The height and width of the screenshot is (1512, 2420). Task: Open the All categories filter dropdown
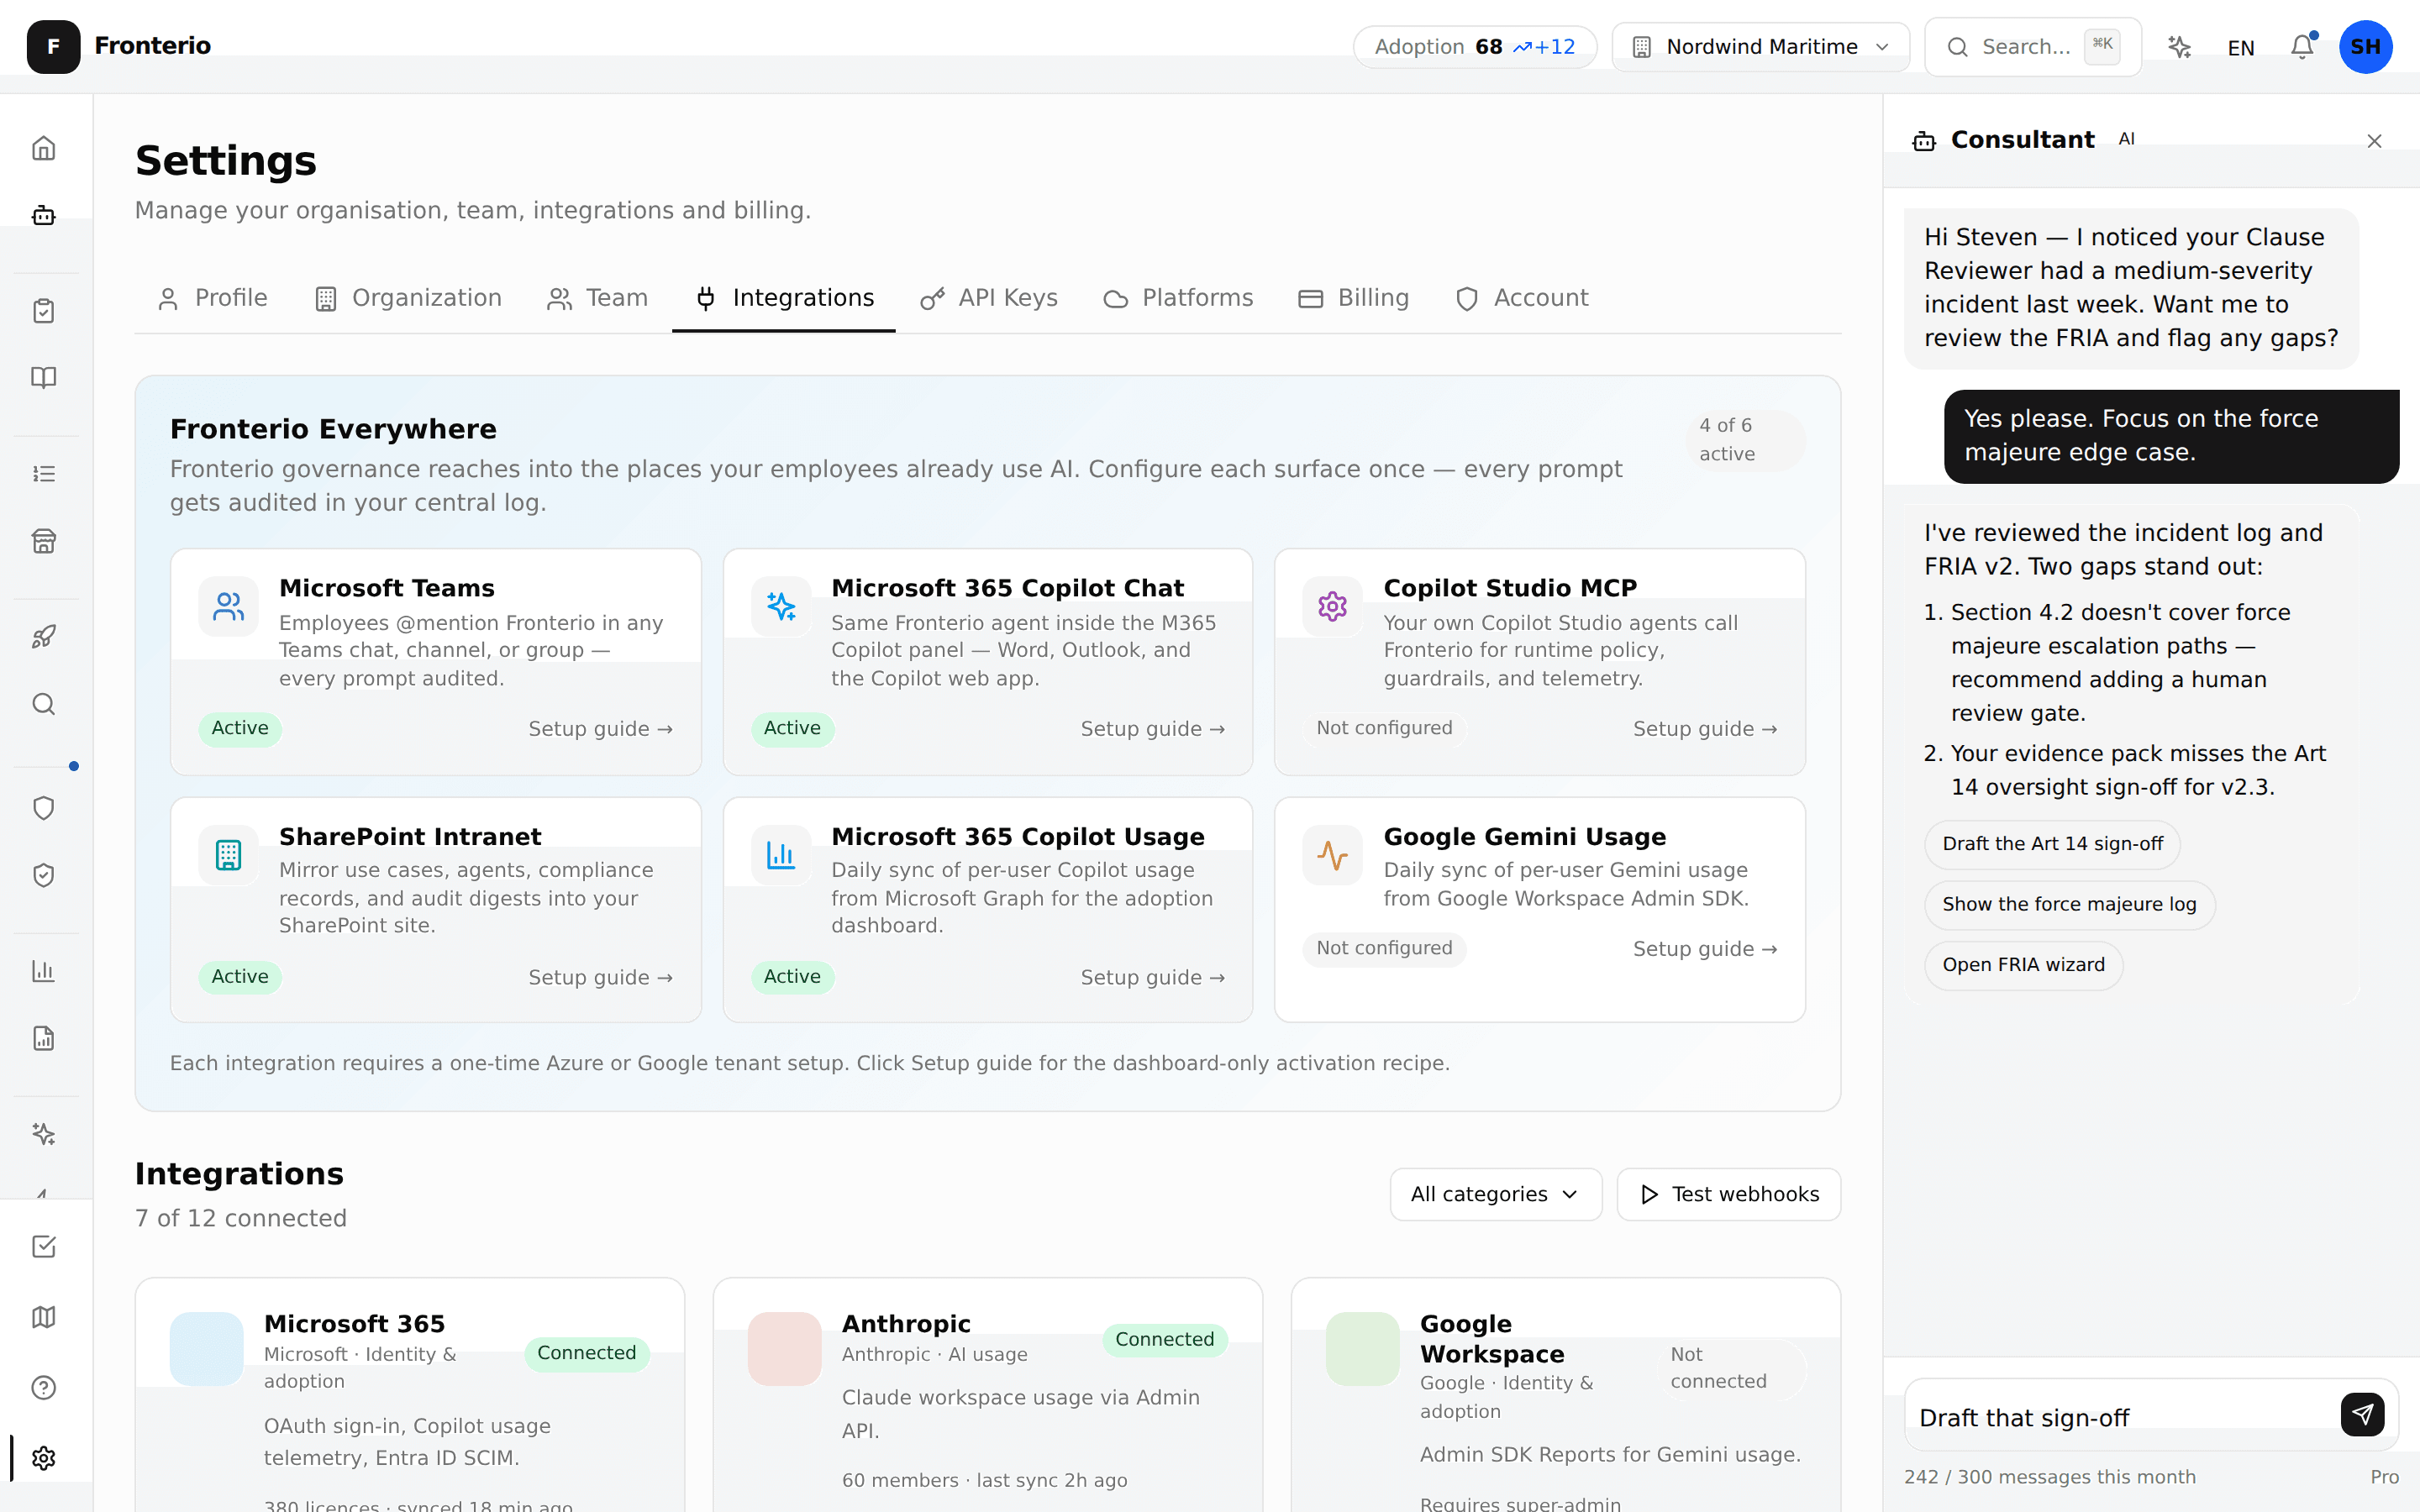click(x=1495, y=1194)
